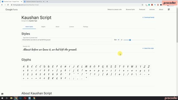Screen dimensions: 178x100
Task: Open the Windows Start menu
Action: coord(2,98)
